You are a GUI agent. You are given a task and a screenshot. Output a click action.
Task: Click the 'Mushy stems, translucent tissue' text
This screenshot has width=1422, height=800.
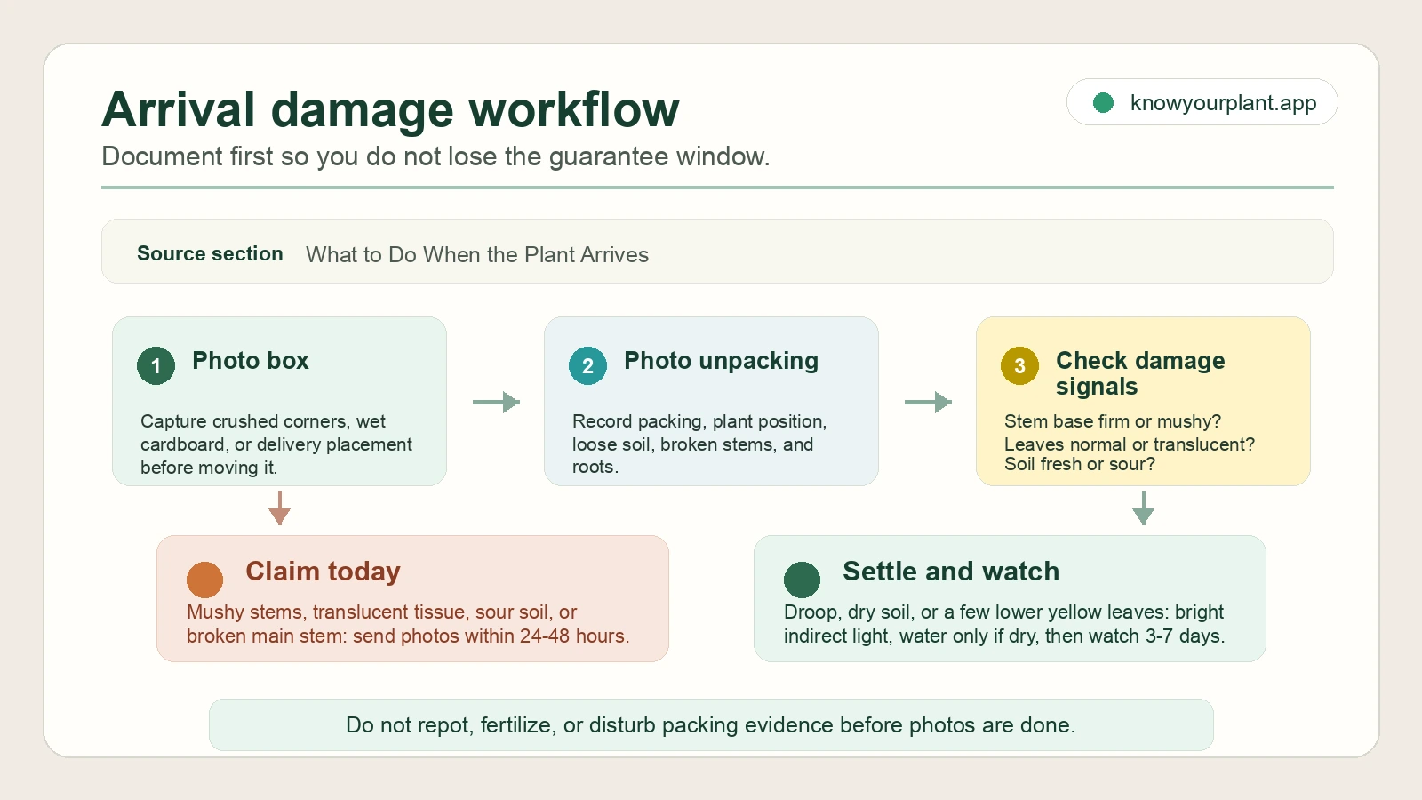tap(408, 624)
